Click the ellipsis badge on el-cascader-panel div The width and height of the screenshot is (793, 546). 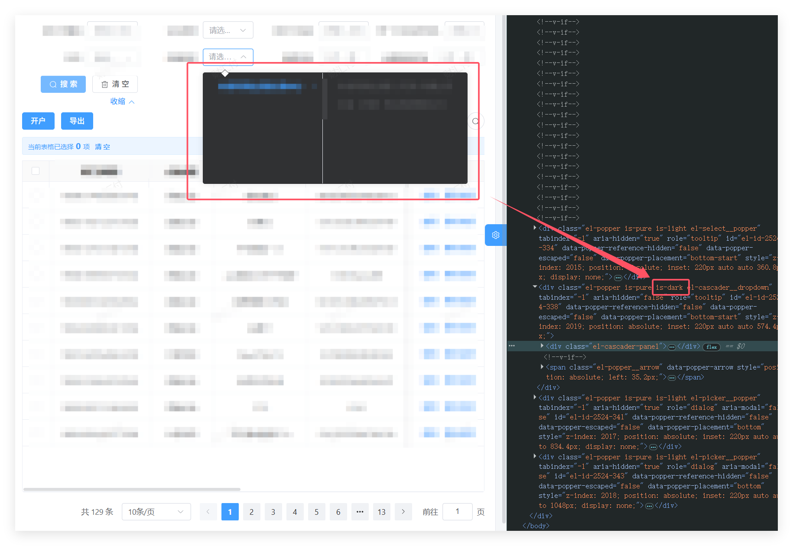click(672, 347)
